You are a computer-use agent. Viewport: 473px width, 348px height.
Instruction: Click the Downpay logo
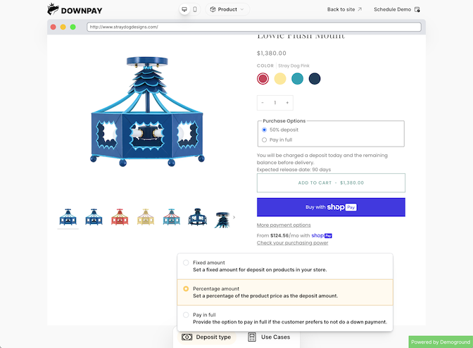[75, 9]
